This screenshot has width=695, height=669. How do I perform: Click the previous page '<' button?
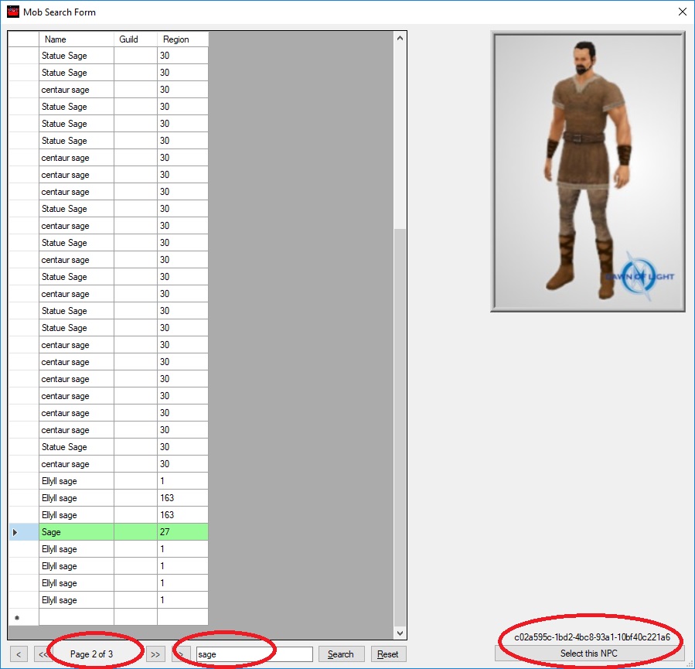tap(19, 654)
